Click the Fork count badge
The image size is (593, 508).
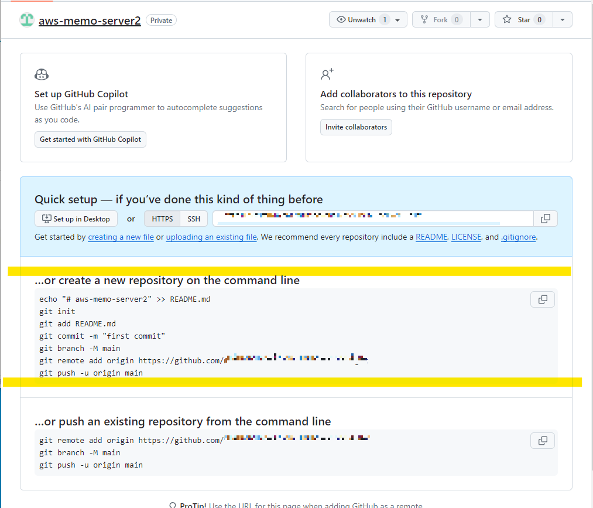coord(457,20)
